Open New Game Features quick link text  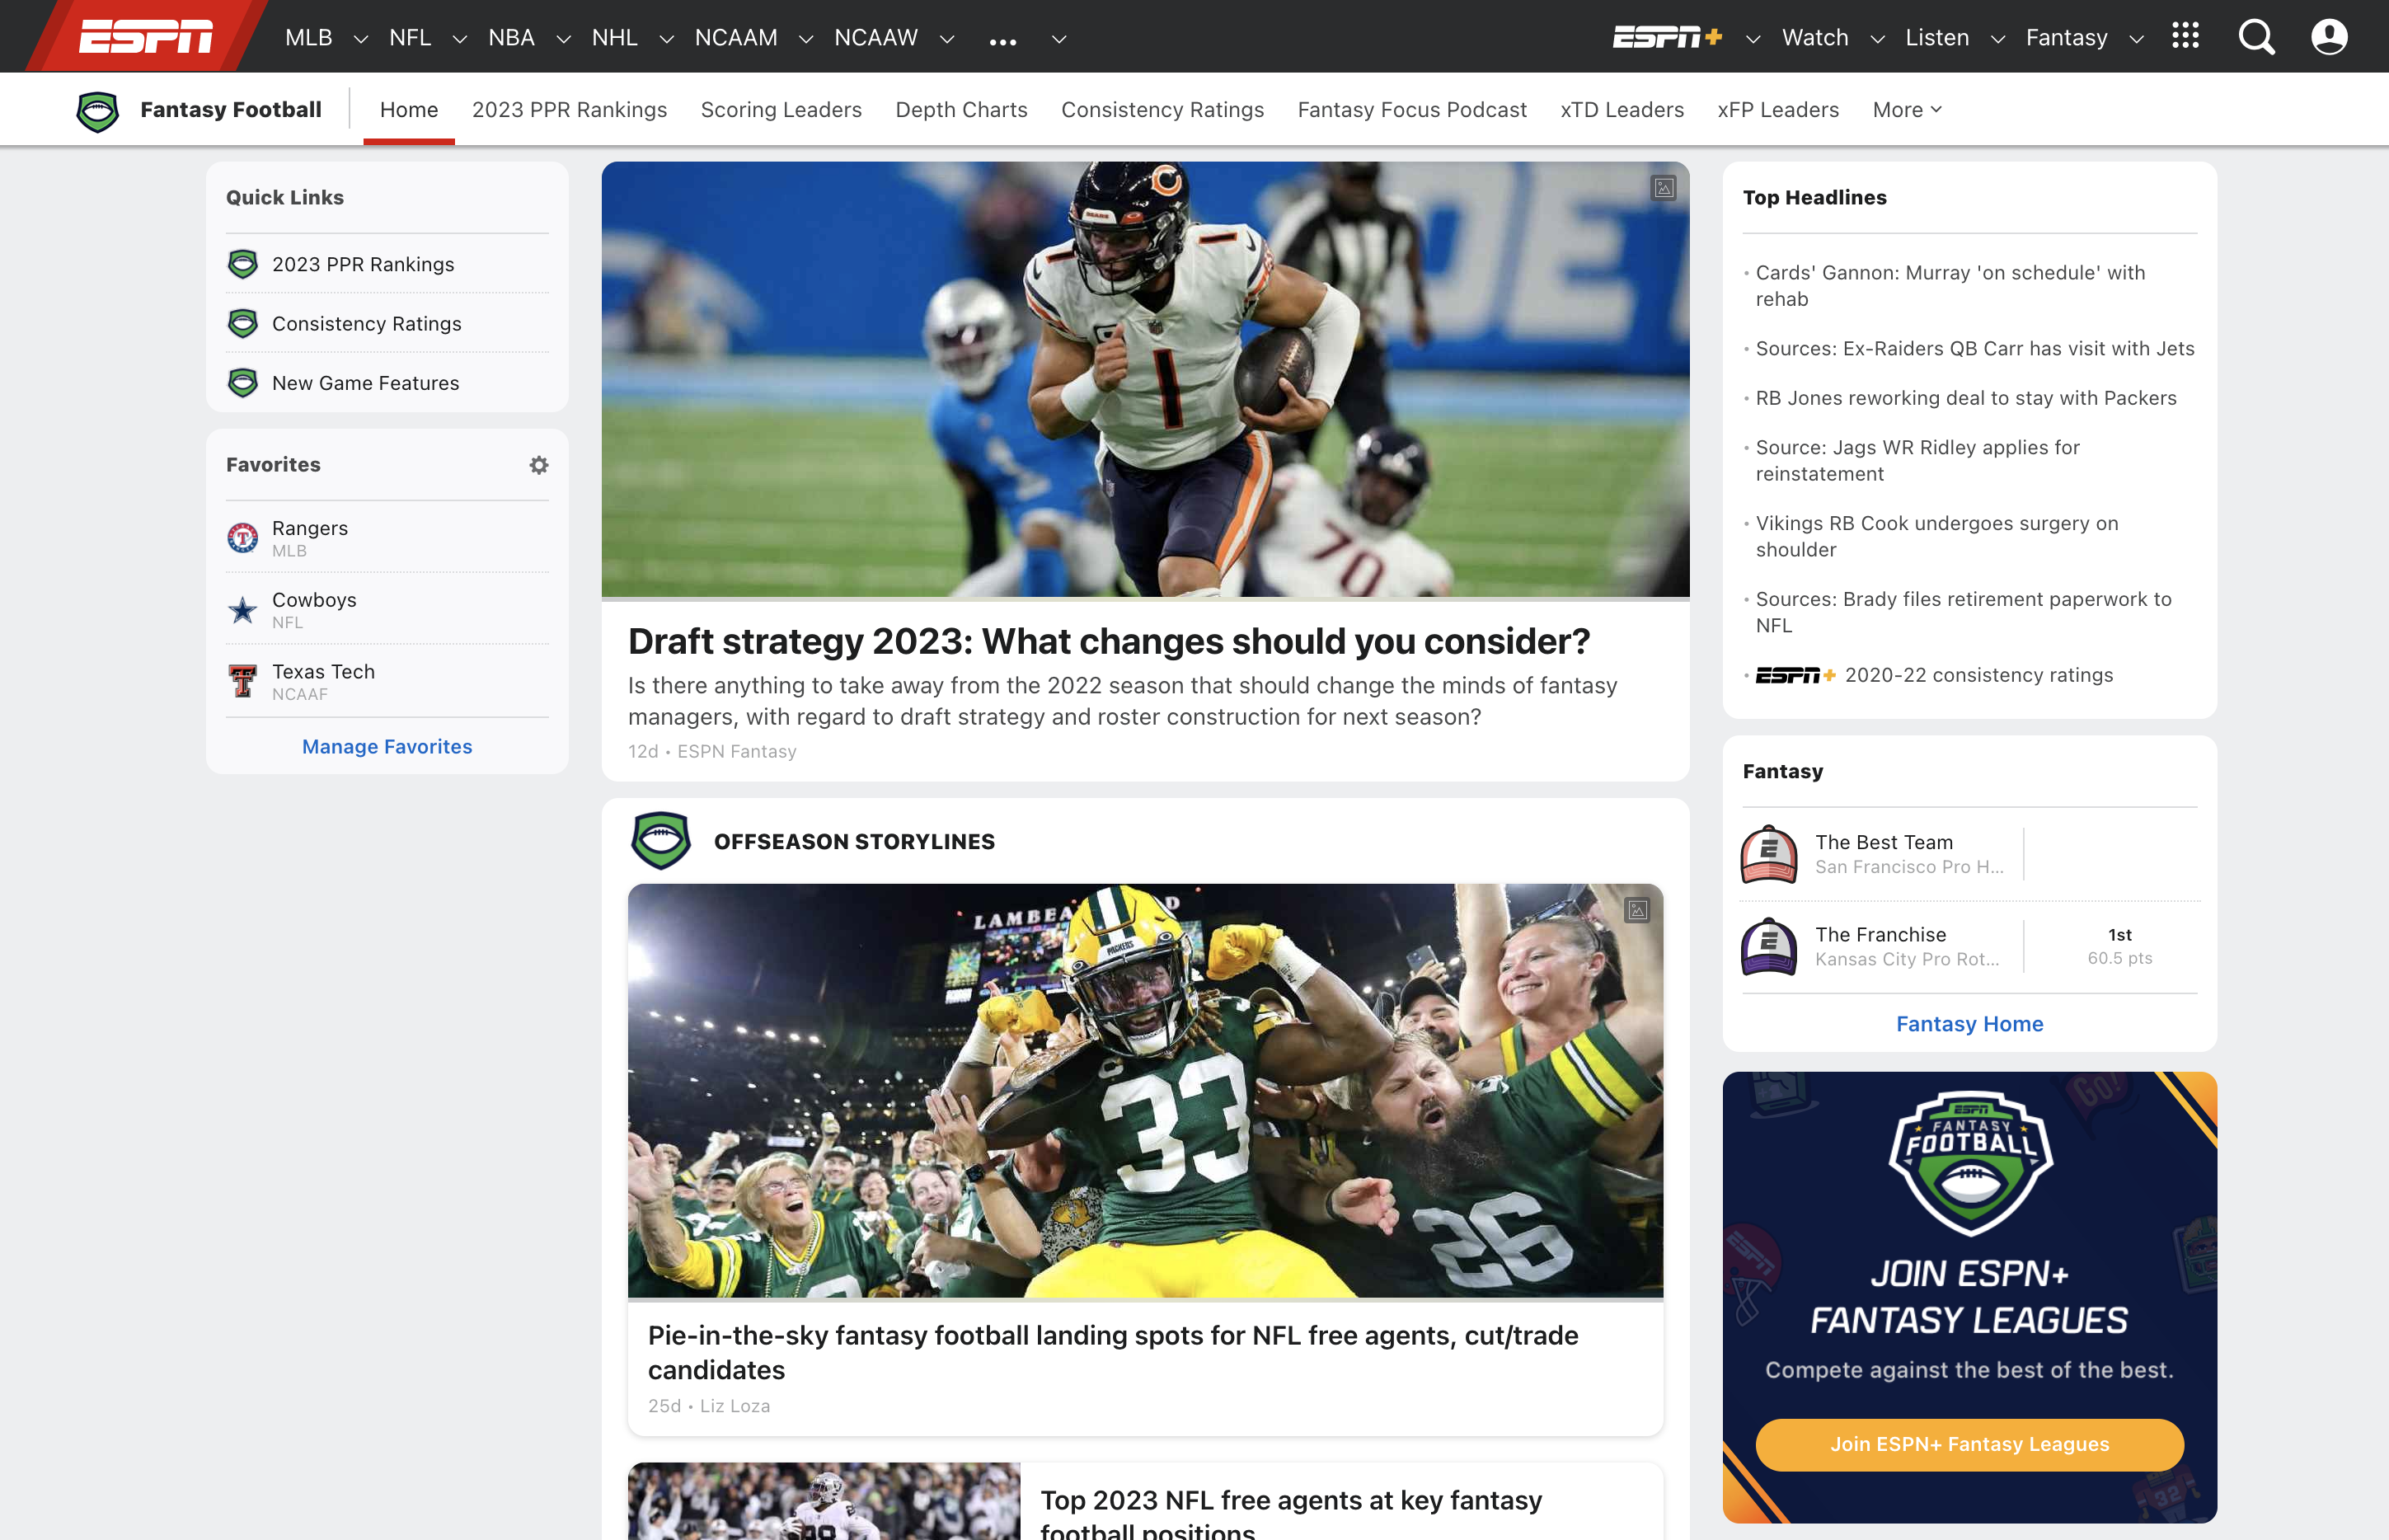pyautogui.click(x=365, y=383)
